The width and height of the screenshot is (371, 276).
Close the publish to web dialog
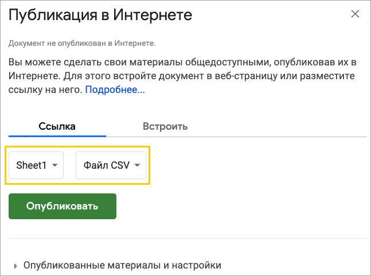(356, 14)
